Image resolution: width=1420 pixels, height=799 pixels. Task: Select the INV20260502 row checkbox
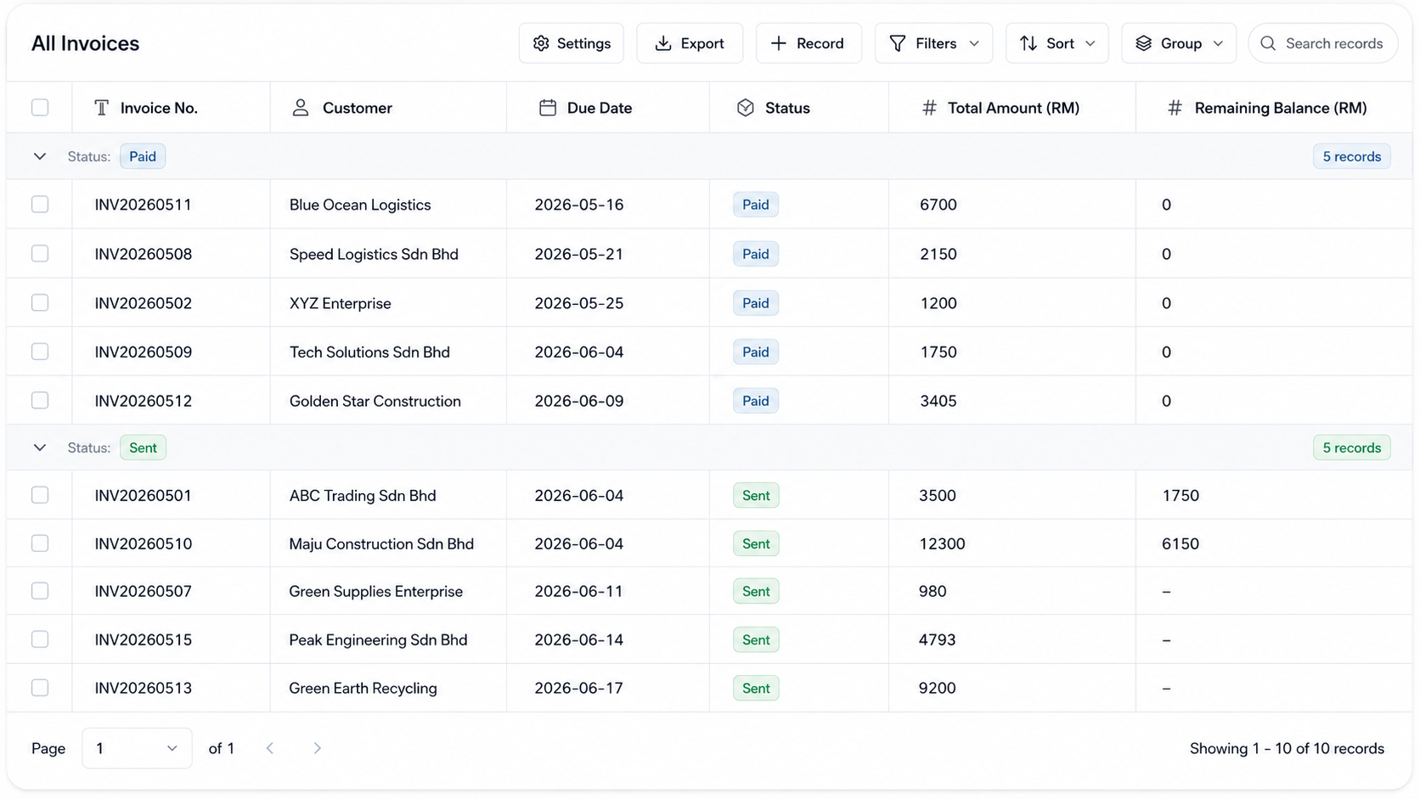(x=40, y=303)
